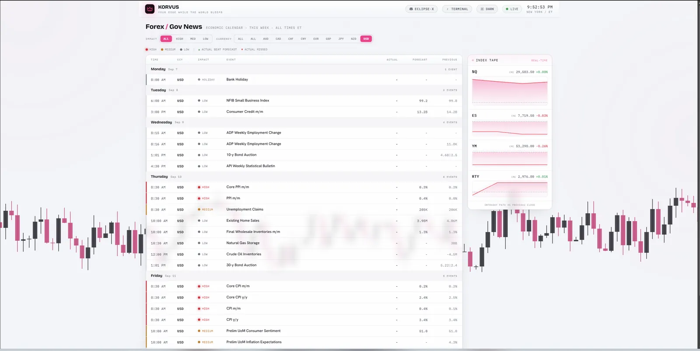Select the NFIB Small Business Index event

[x=304, y=101]
